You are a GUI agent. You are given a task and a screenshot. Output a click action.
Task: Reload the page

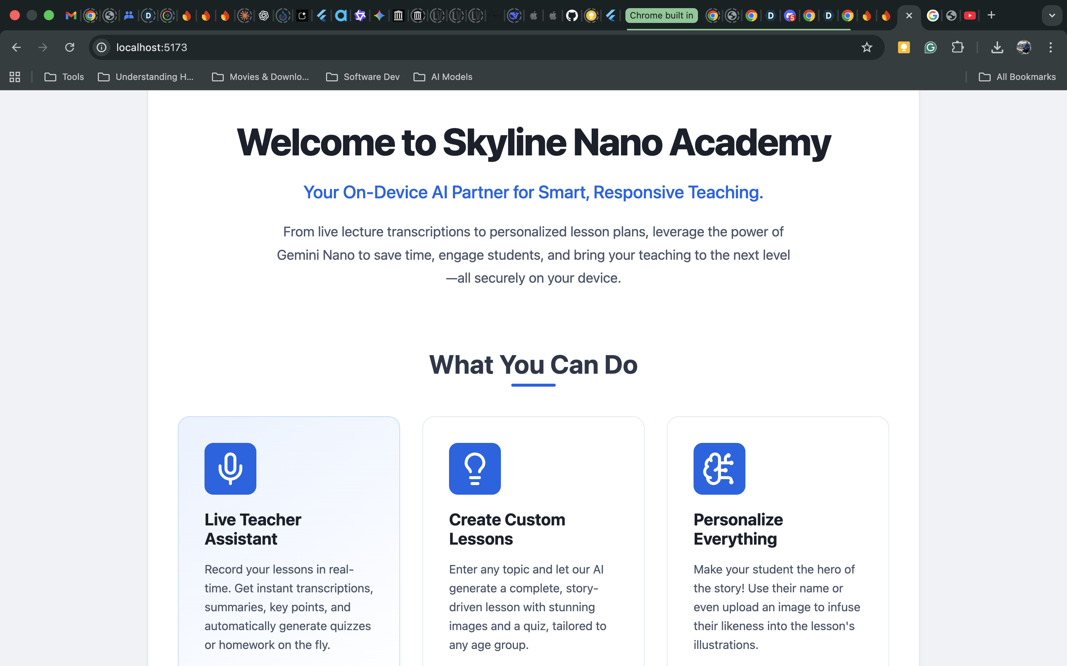tap(70, 47)
